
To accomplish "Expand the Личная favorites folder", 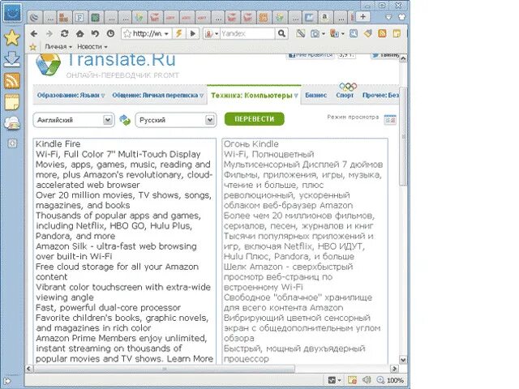I will pyautogui.click(x=58, y=47).
